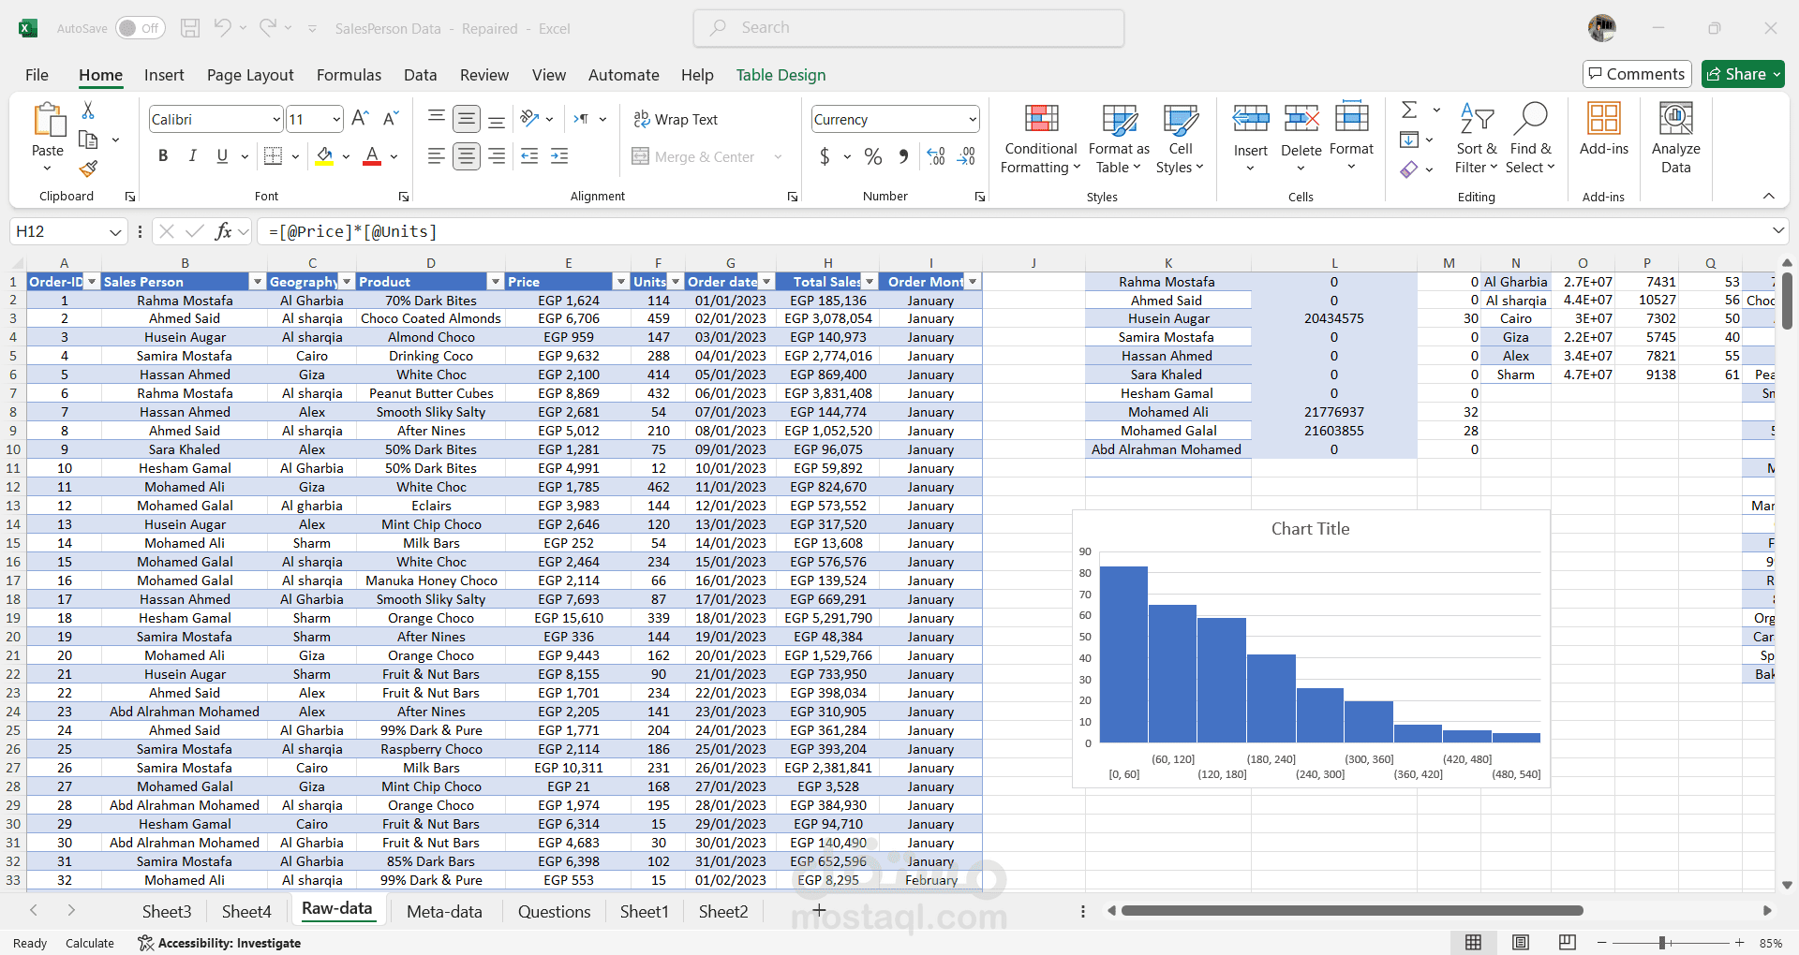Increase font size with the larger A icon

[360, 119]
